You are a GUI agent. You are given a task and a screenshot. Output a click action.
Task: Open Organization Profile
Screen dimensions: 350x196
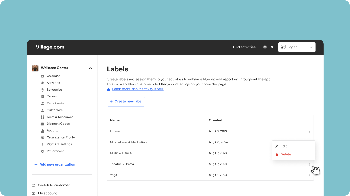tap(61, 137)
